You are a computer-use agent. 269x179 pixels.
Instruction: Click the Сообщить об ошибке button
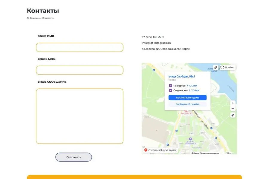click(x=187, y=104)
